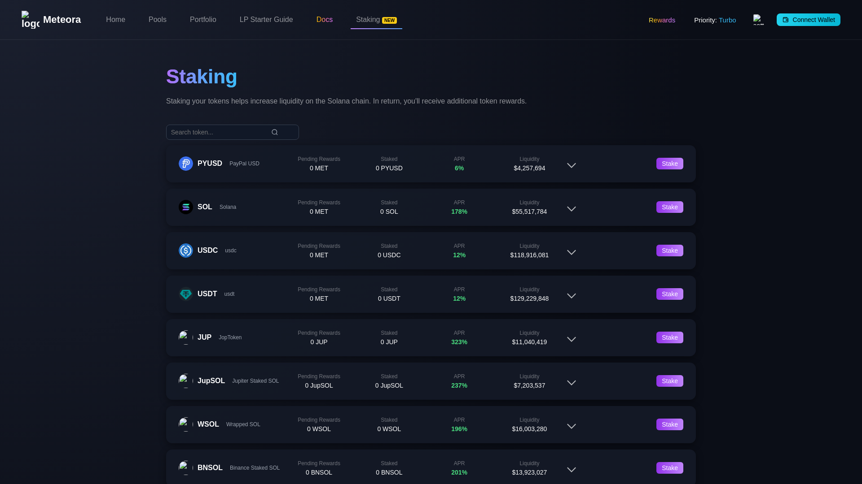This screenshot has width=862, height=484.
Task: Stake USDT tokens
Action: point(670,294)
